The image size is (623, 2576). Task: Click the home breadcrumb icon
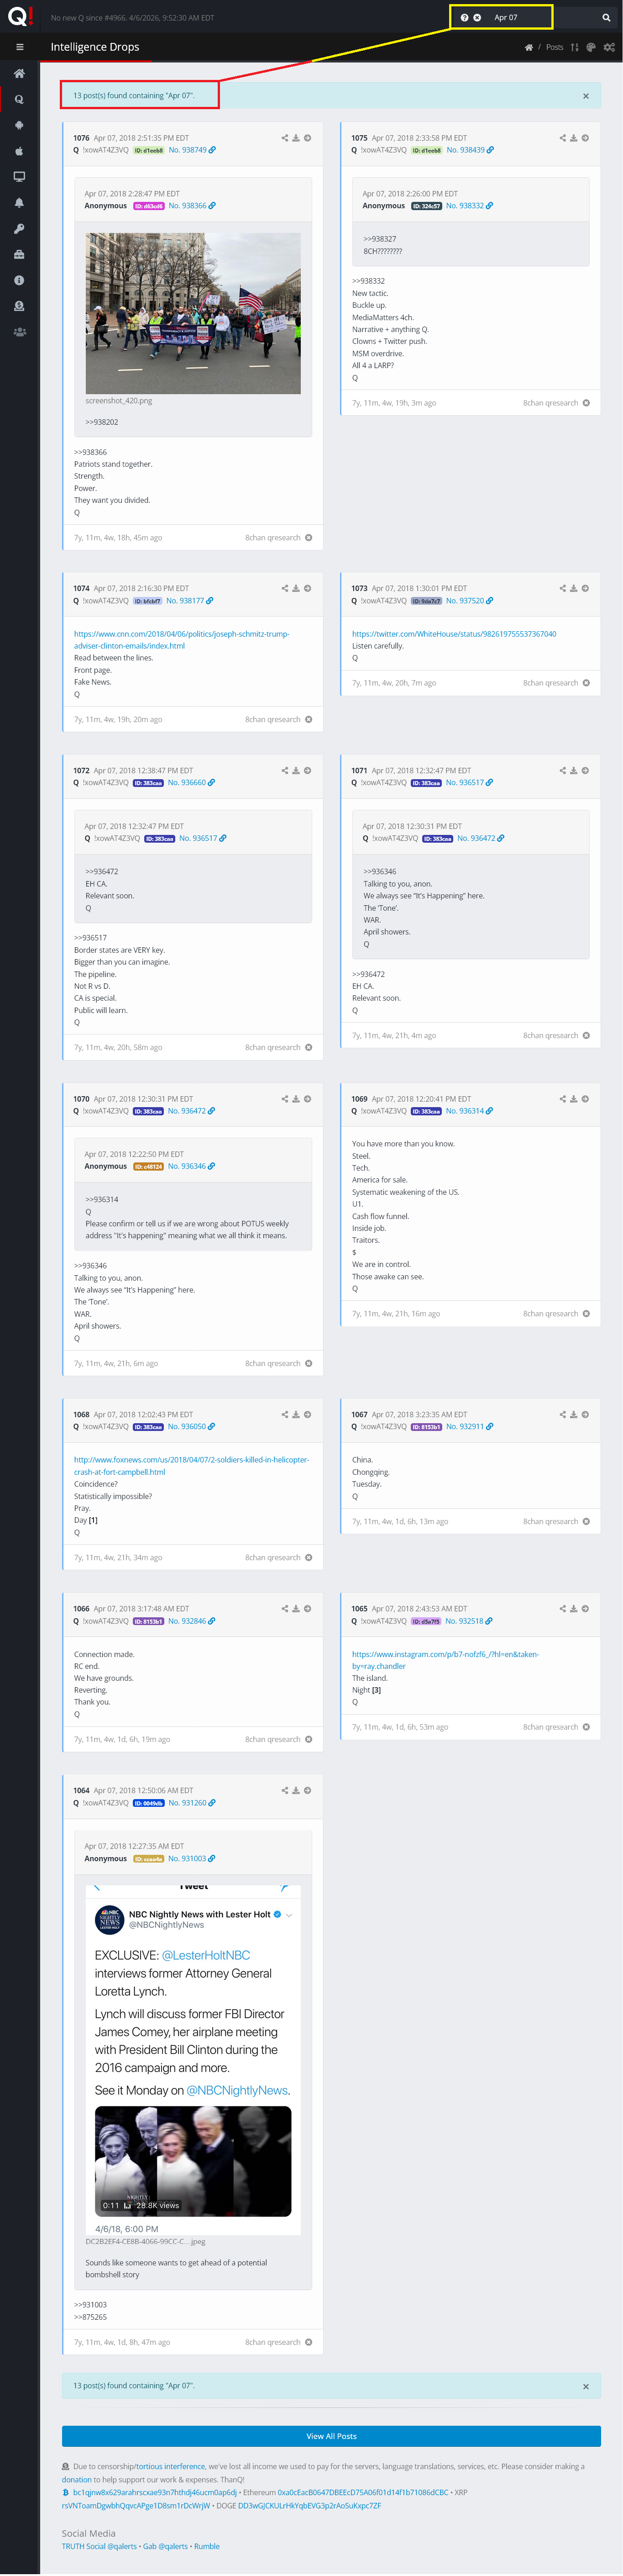[x=529, y=47]
